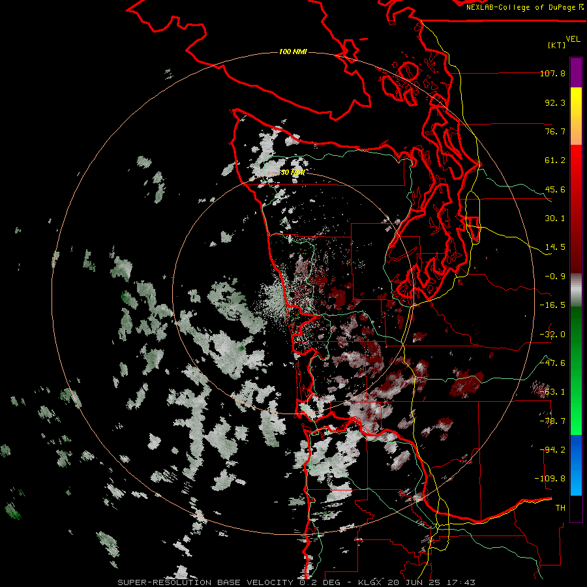Click the gray near-zero segment of color bar
Viewport: 587px width, 587px height.
(x=576, y=290)
